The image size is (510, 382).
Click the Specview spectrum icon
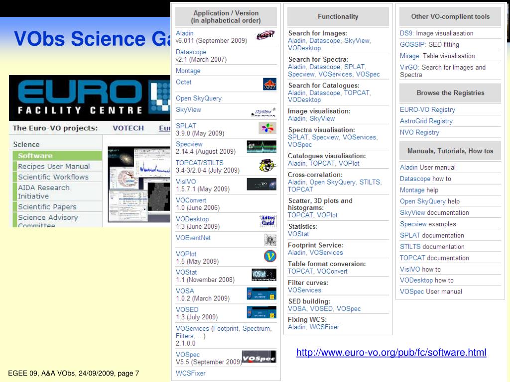261,147
